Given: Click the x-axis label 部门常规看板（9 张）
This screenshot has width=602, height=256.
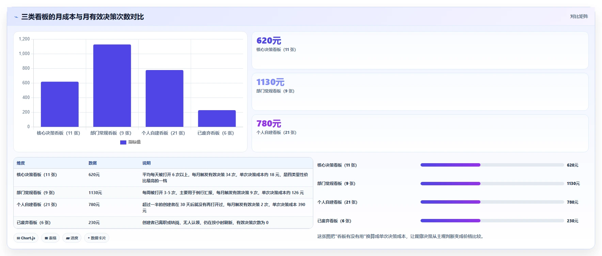Looking at the screenshot, I should (111, 133).
